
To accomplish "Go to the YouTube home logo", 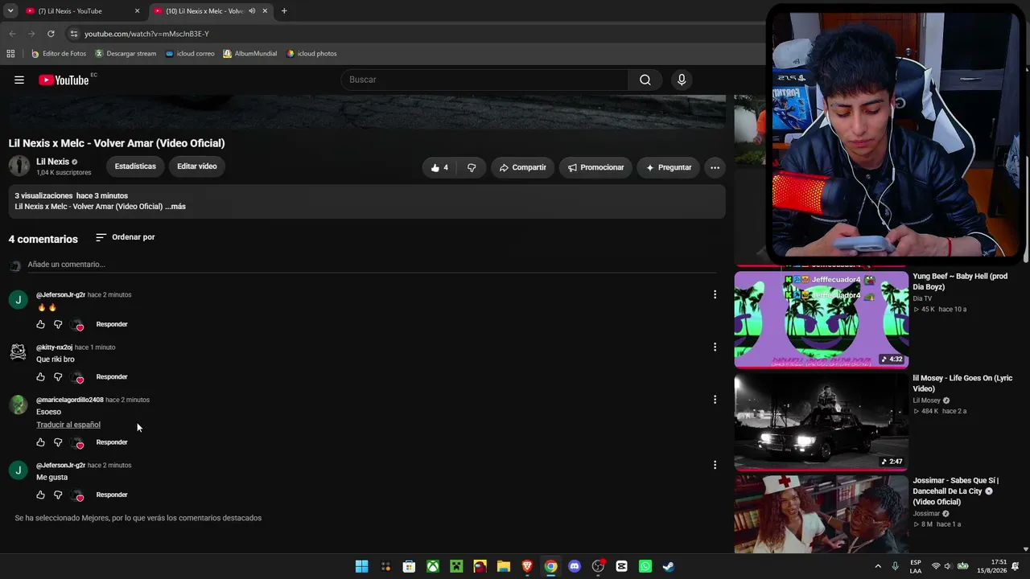I will (x=64, y=80).
